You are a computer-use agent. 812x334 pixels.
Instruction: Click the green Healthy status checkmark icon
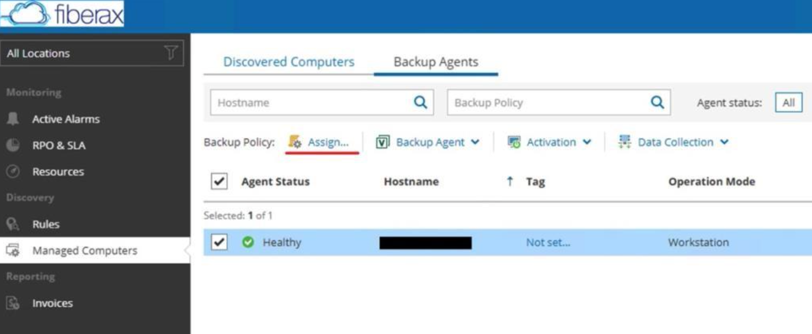click(248, 242)
